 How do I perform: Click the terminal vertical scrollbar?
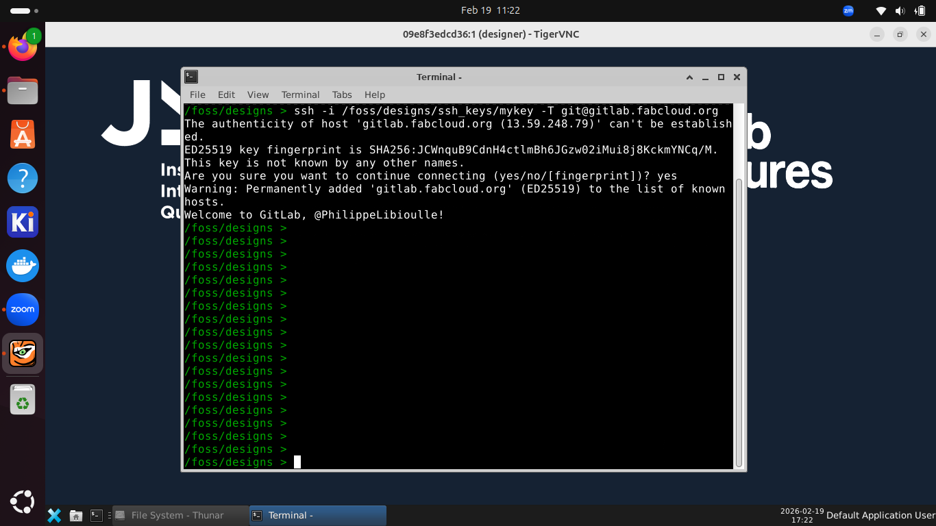click(739, 322)
